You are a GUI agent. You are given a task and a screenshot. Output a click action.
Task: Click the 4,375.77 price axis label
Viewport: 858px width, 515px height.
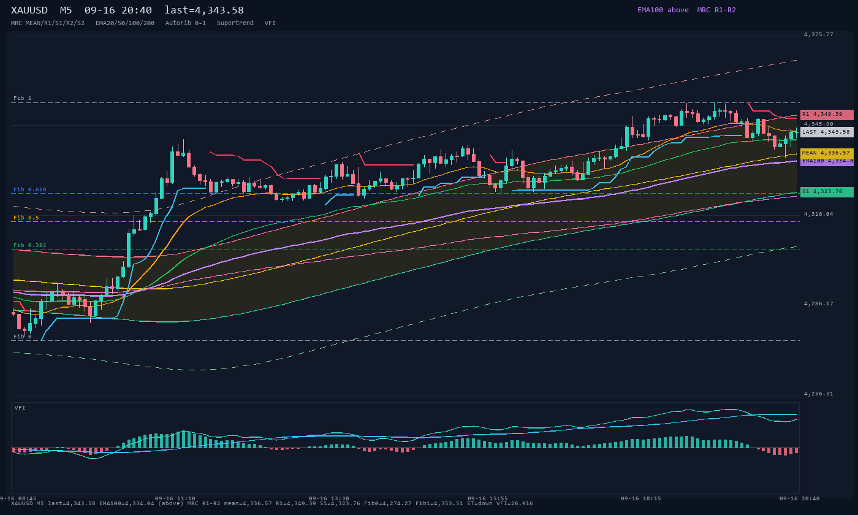(819, 35)
